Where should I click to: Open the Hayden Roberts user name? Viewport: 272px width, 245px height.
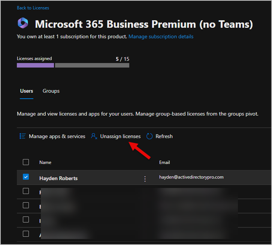click(x=58, y=178)
